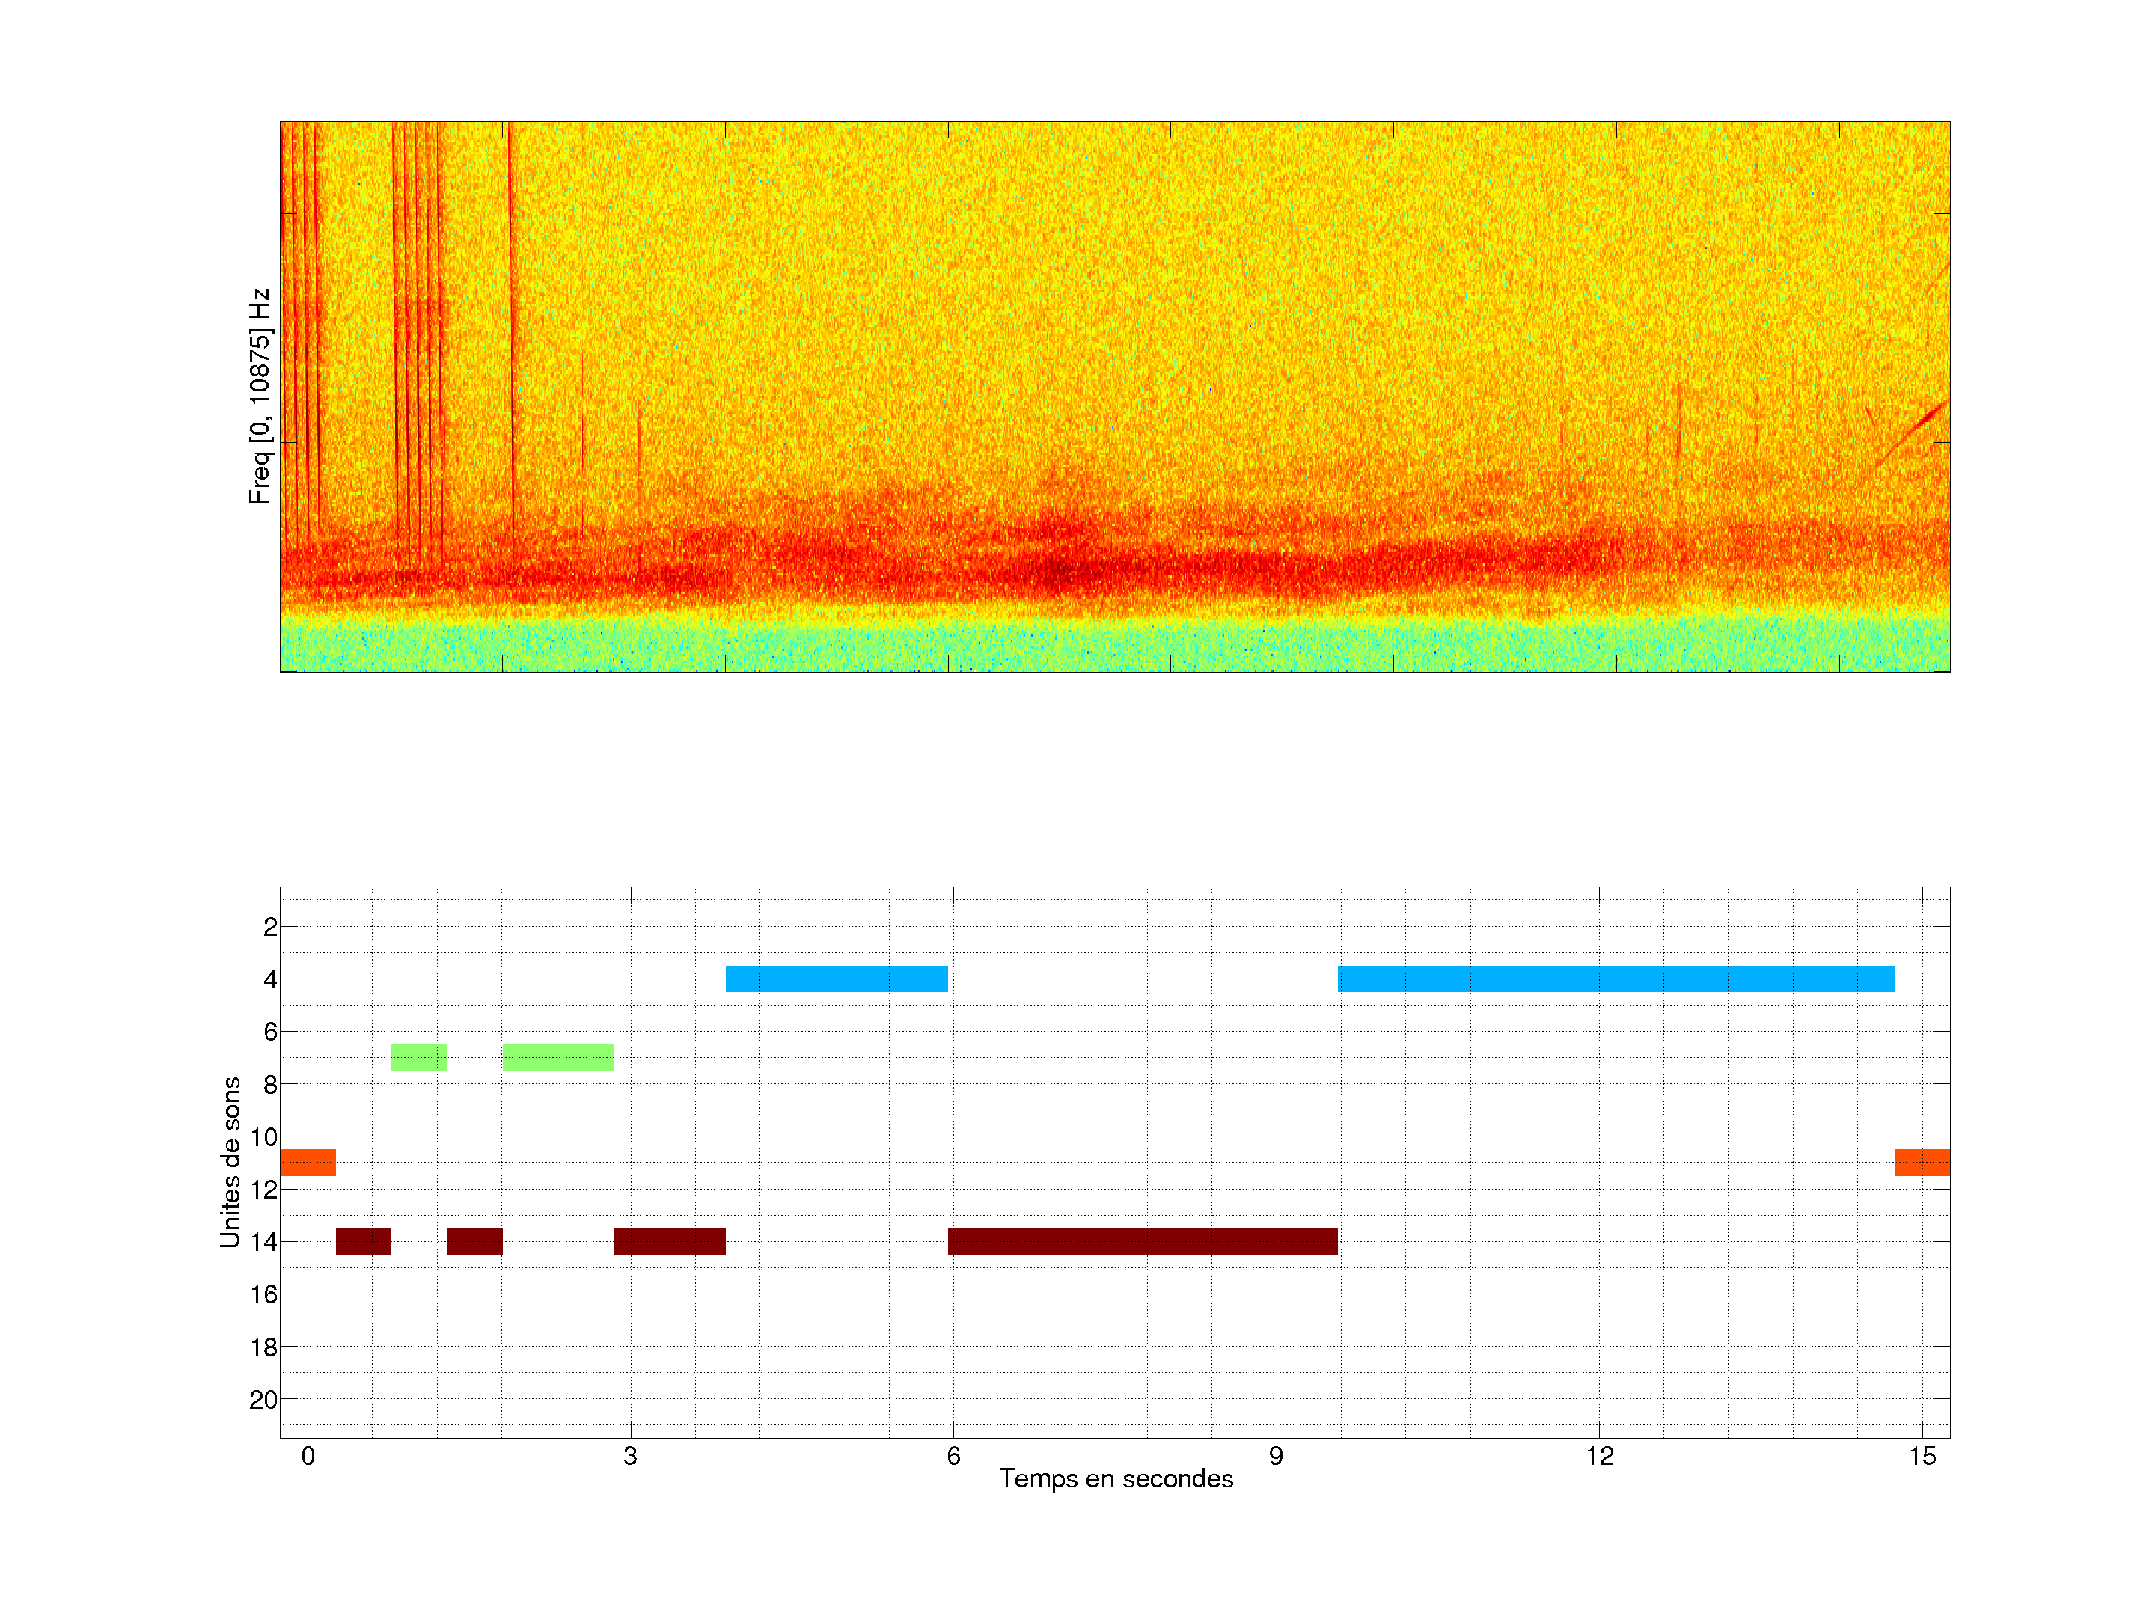This screenshot has height=1616, width=2155.
Task: Click the x-axis tick label 12
Action: pyautogui.click(x=1599, y=1456)
